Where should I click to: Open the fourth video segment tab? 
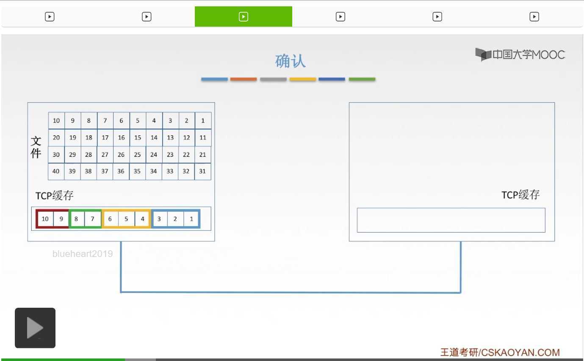point(340,16)
